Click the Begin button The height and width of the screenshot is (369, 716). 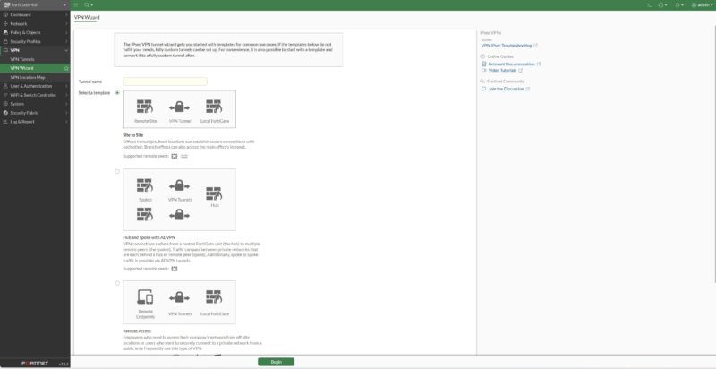point(276,362)
